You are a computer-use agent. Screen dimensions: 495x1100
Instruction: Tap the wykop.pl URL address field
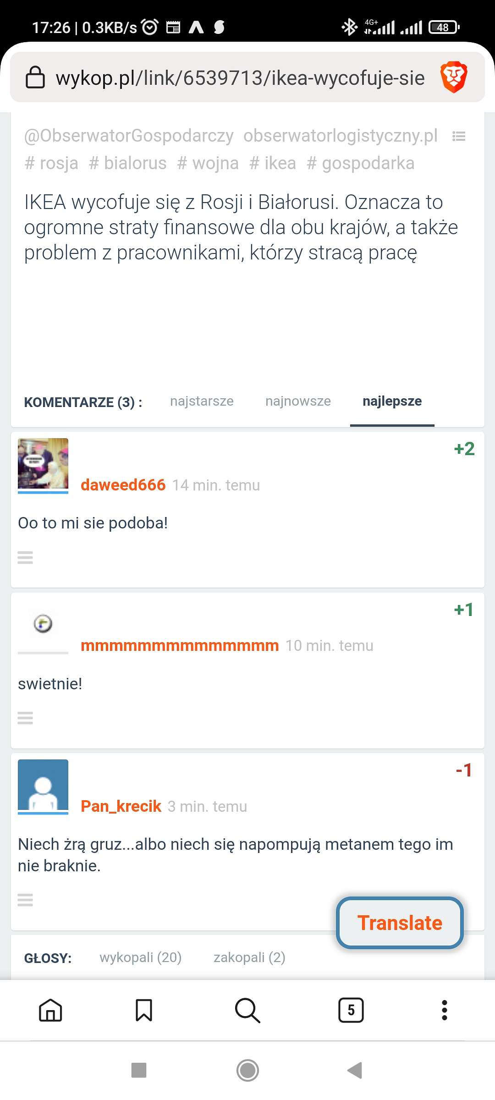(240, 77)
